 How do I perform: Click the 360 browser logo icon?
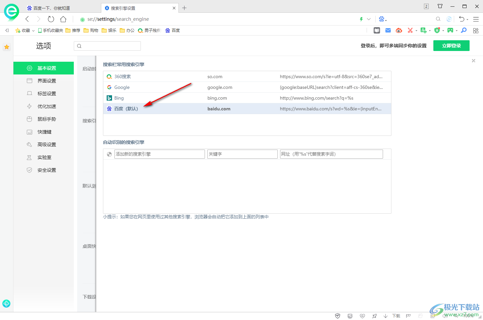tap(11, 12)
